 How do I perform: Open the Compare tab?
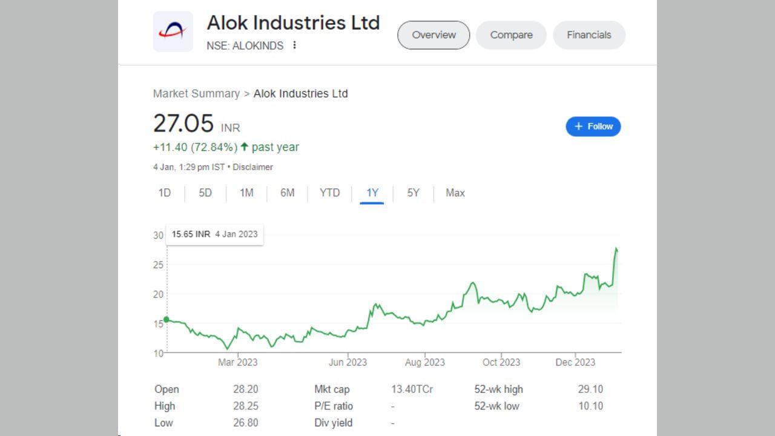(x=511, y=35)
